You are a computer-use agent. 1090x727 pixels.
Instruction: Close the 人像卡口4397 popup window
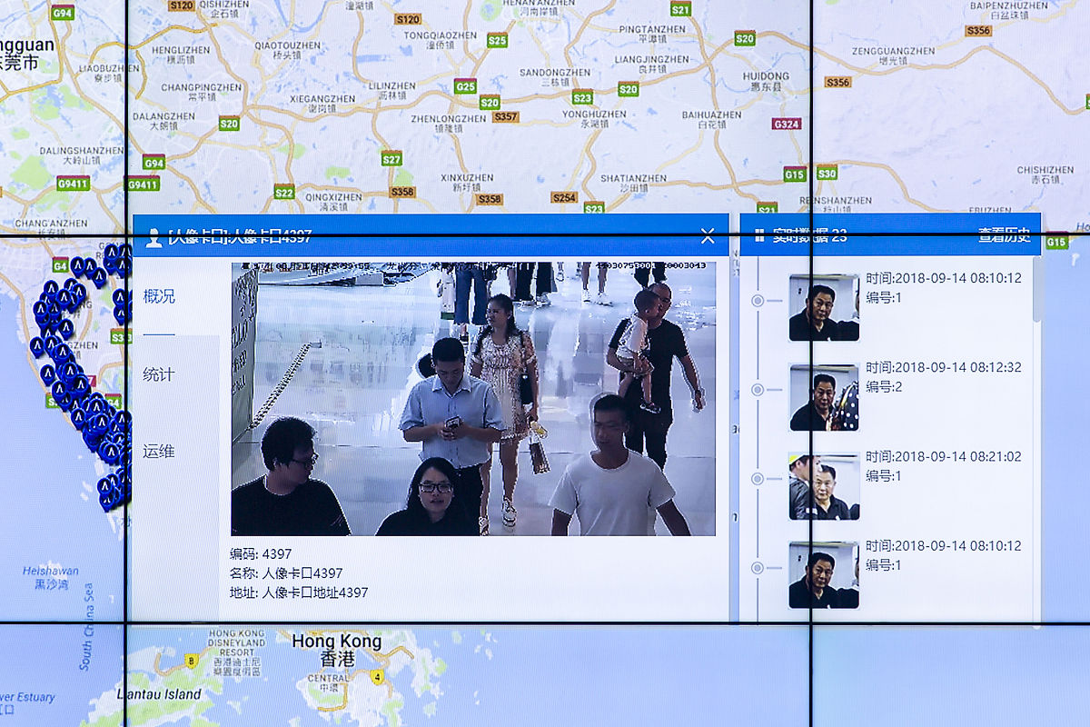point(708,237)
